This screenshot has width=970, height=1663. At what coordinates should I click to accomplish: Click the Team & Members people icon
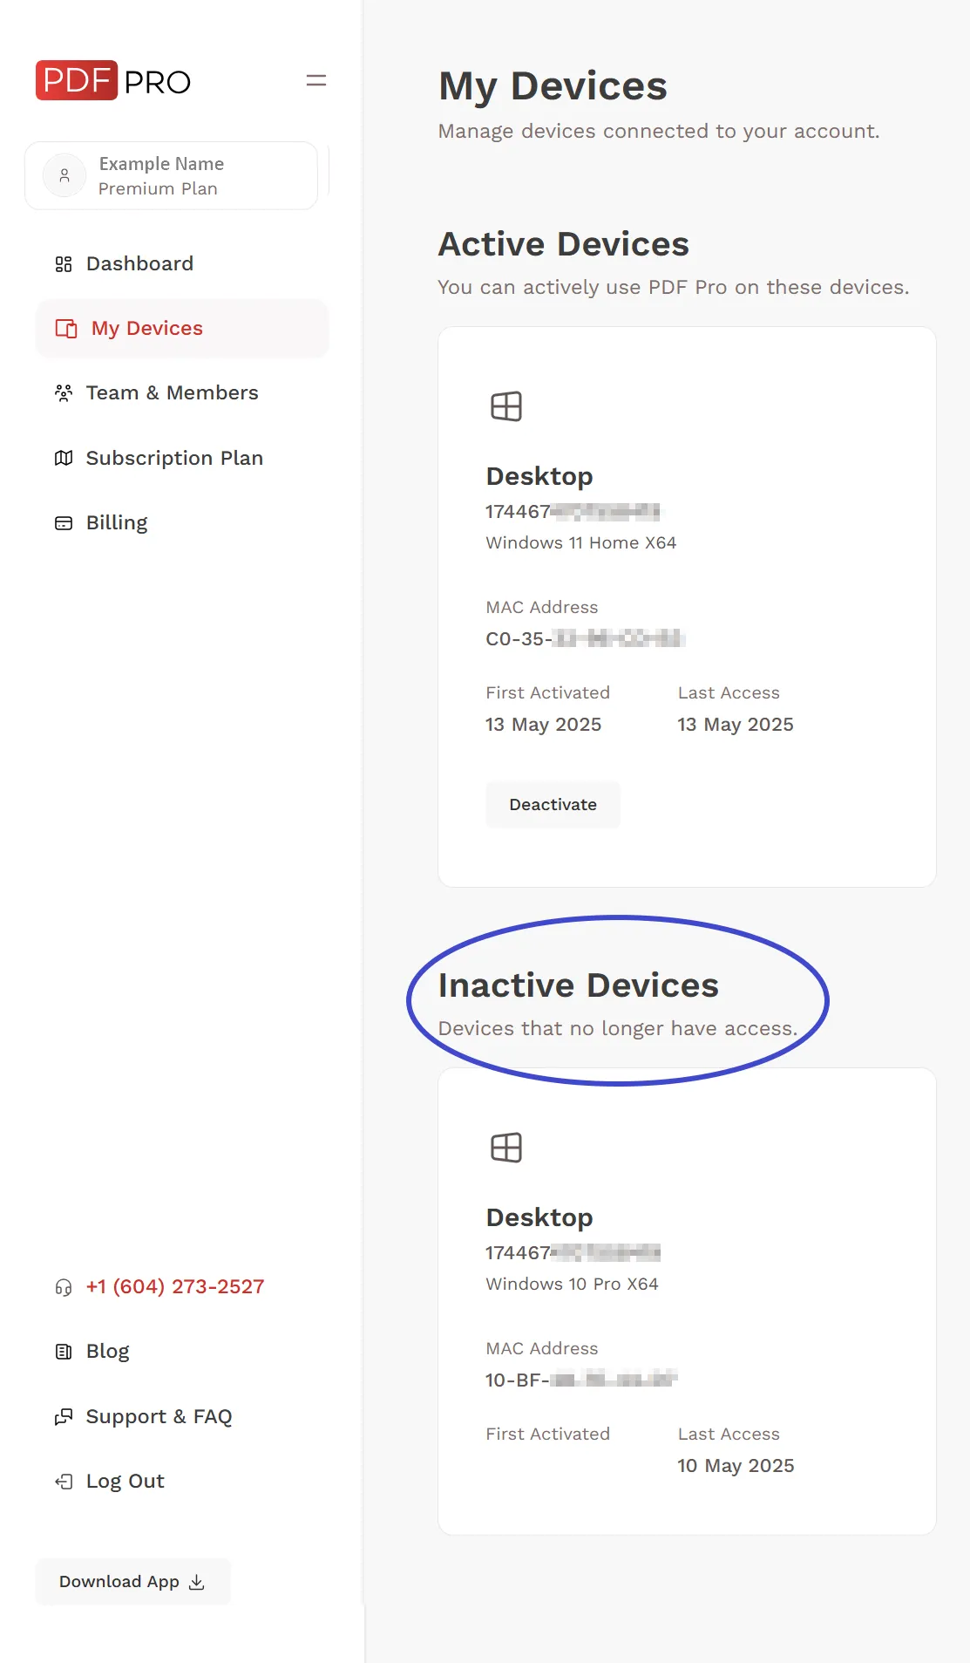pos(64,393)
